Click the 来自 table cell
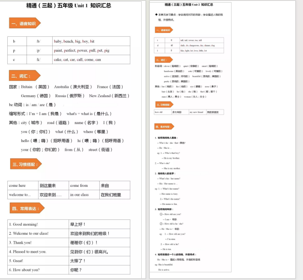The height and width of the screenshot is (280, 303). pyautogui.click(x=115, y=186)
